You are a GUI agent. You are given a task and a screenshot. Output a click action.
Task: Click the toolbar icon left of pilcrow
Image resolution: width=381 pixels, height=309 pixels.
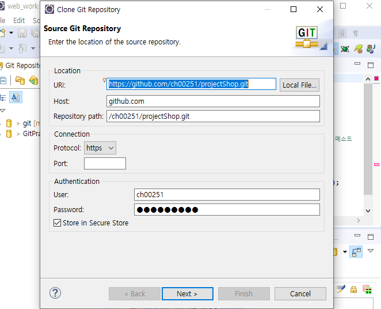pyautogui.click(x=342, y=33)
